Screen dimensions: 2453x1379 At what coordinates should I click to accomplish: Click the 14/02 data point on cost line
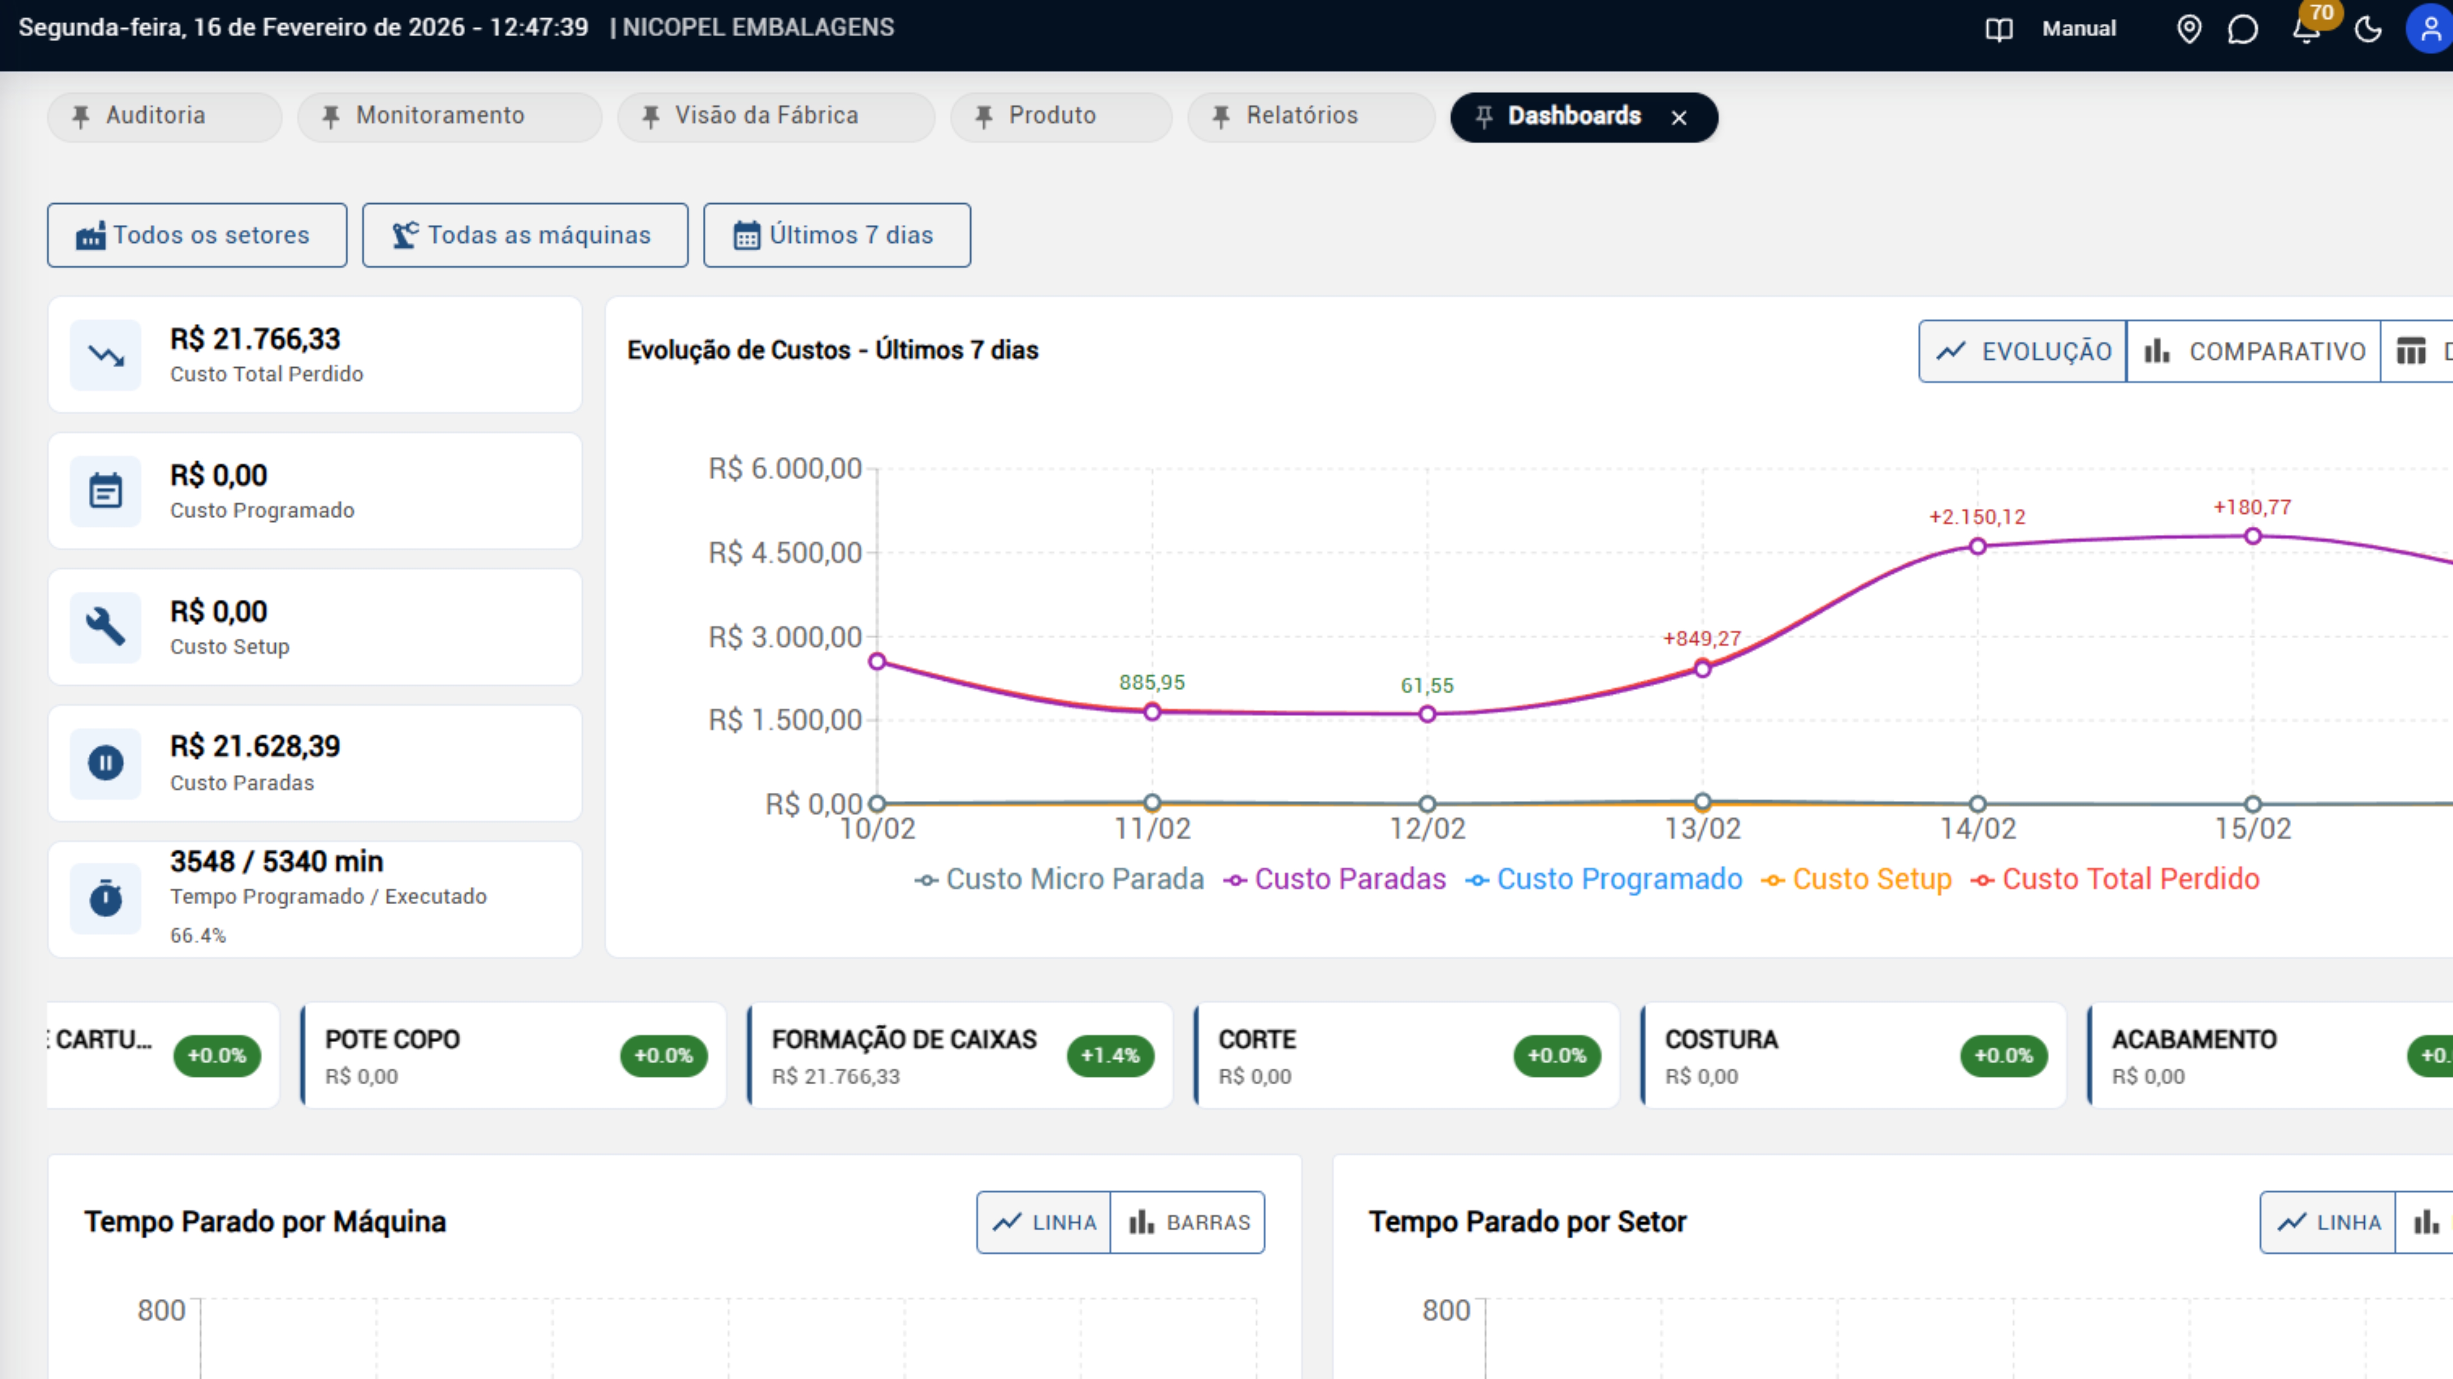point(1978,546)
